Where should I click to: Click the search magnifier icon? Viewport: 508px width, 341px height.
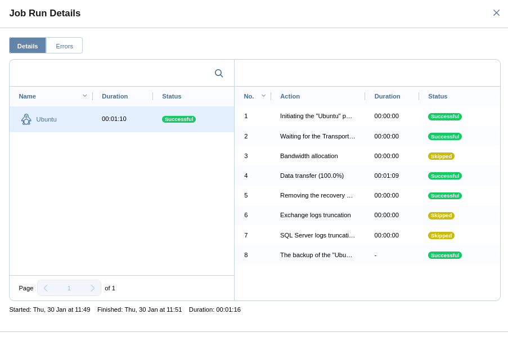tap(219, 73)
